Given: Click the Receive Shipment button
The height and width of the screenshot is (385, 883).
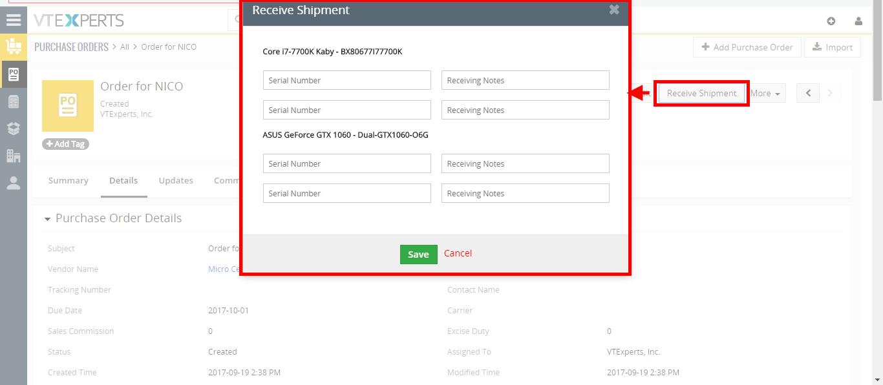Looking at the screenshot, I should pyautogui.click(x=701, y=93).
